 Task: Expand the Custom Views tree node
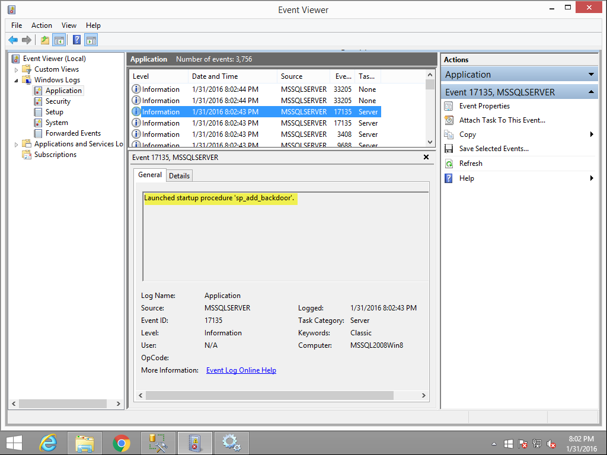(x=16, y=70)
